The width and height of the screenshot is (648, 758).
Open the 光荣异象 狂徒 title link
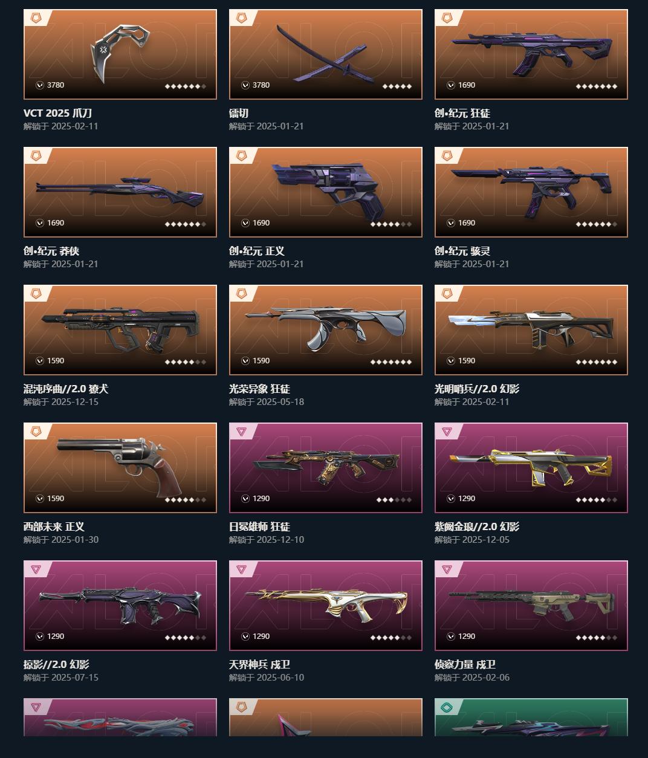coord(259,389)
